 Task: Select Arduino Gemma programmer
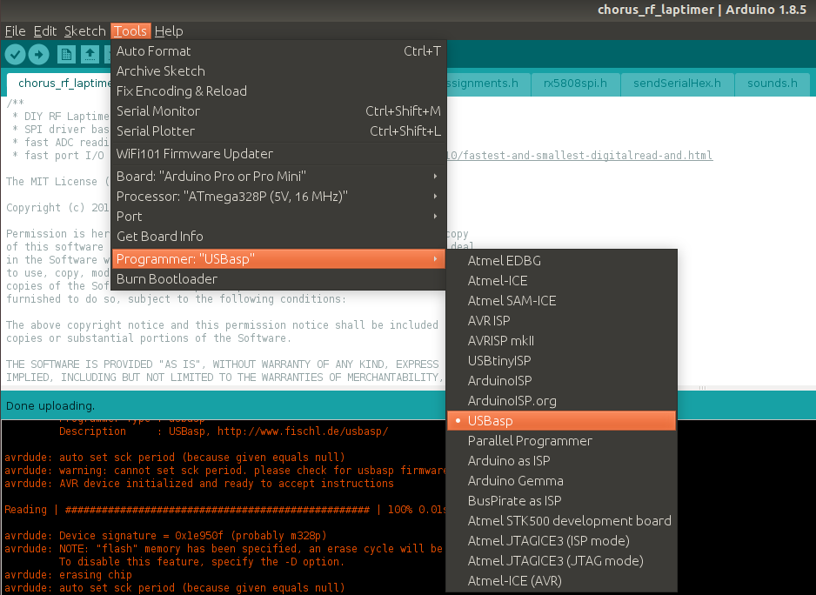click(x=561, y=481)
